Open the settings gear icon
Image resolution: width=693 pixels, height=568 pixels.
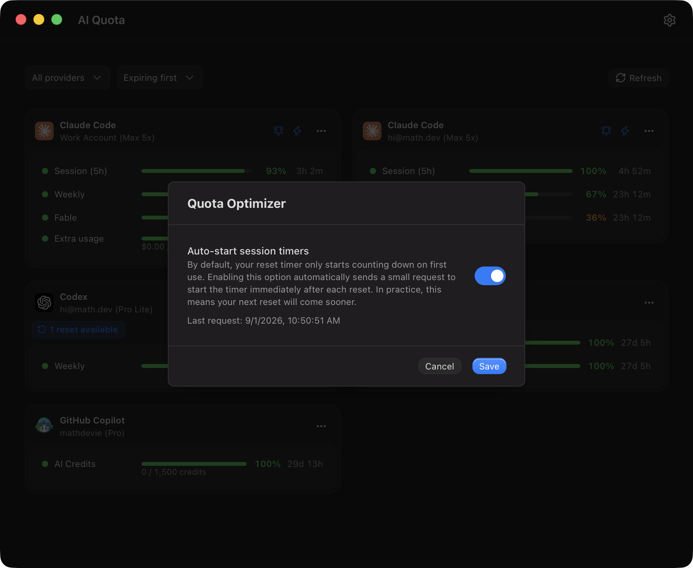pyautogui.click(x=669, y=20)
